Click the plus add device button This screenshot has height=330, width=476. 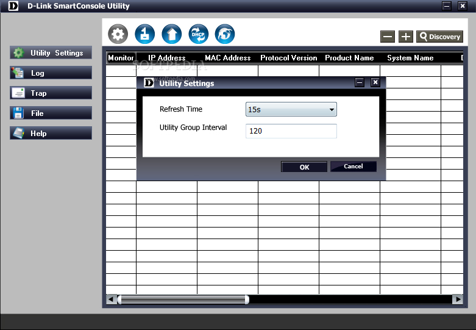[x=406, y=37]
